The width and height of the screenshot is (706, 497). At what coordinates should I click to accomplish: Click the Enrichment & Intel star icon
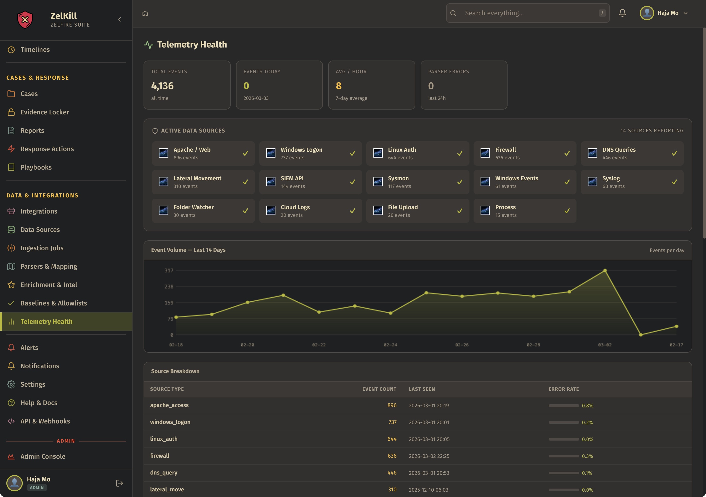pos(11,285)
